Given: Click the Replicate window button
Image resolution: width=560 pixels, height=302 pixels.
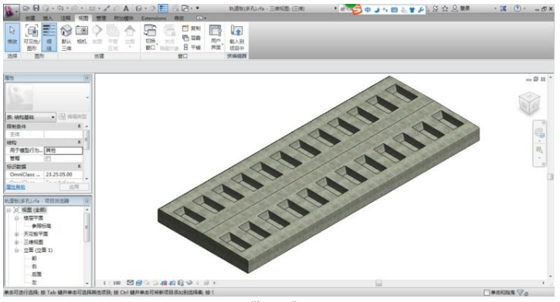Looking at the screenshot, I should pyautogui.click(x=192, y=29).
